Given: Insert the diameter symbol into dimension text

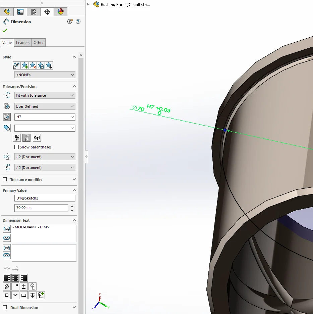Looking at the screenshot, I should point(6,286).
